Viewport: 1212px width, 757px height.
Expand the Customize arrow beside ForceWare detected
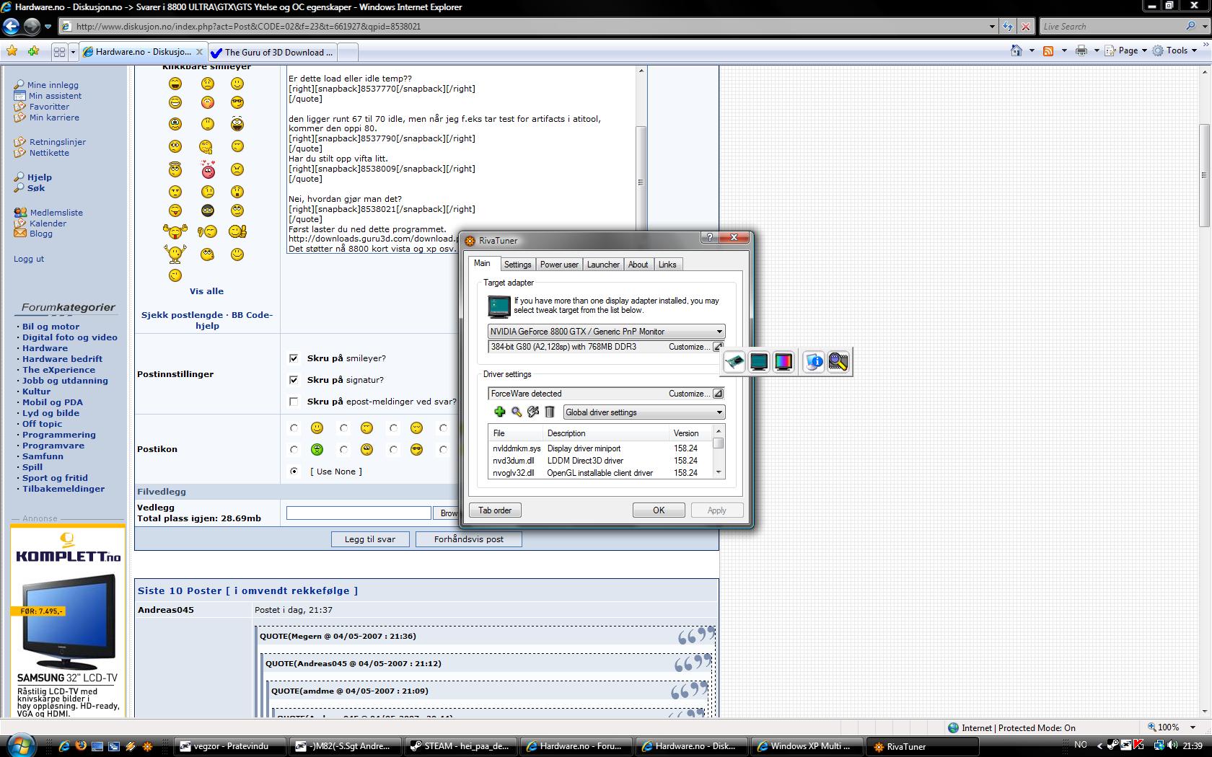tap(718, 394)
